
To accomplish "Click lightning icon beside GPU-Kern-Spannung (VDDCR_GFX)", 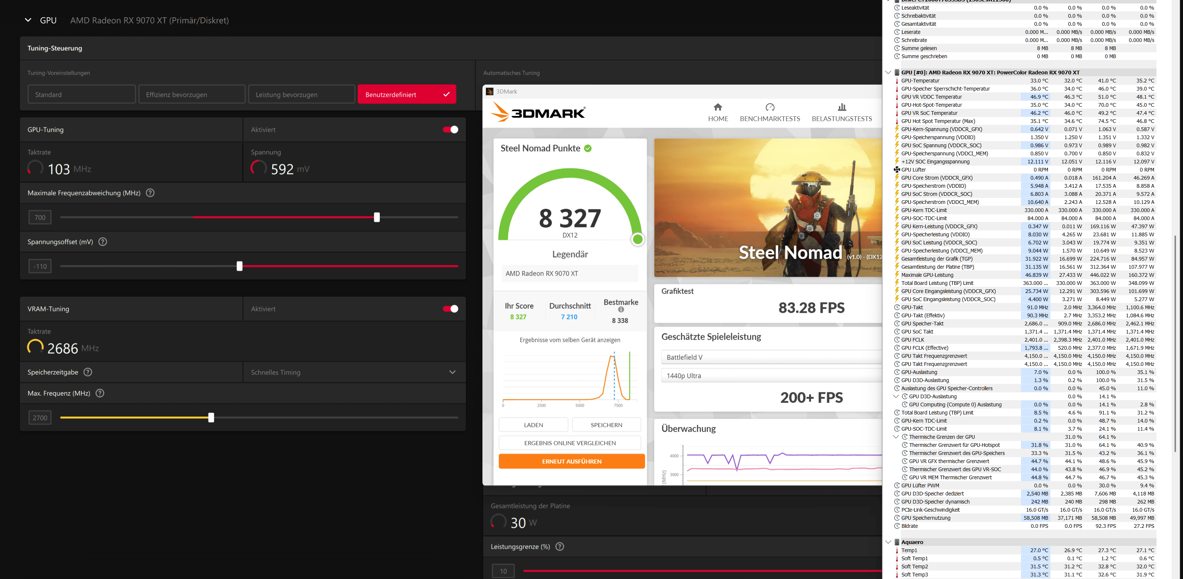I will (x=897, y=129).
